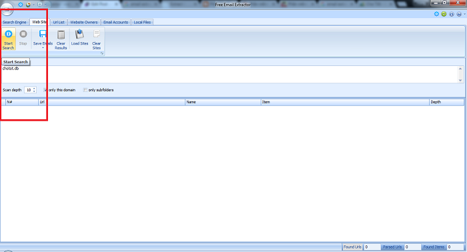Click the 'Found Items' status bar label
The height and width of the screenshot is (252, 467).
434,247
